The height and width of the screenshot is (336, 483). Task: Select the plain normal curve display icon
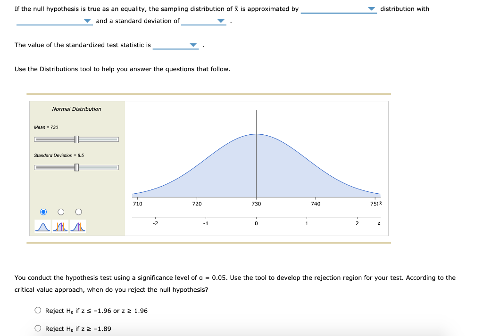pyautogui.click(x=42, y=225)
